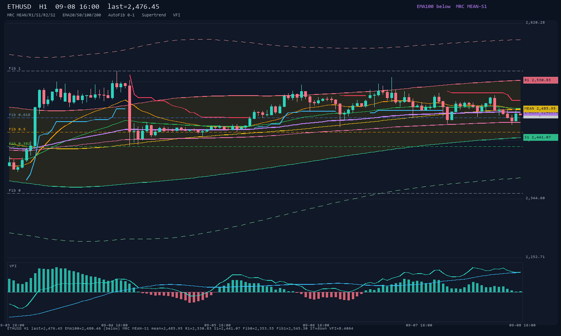
Task: Click the 2,620.28 price axis value
Action: click(x=535, y=22)
